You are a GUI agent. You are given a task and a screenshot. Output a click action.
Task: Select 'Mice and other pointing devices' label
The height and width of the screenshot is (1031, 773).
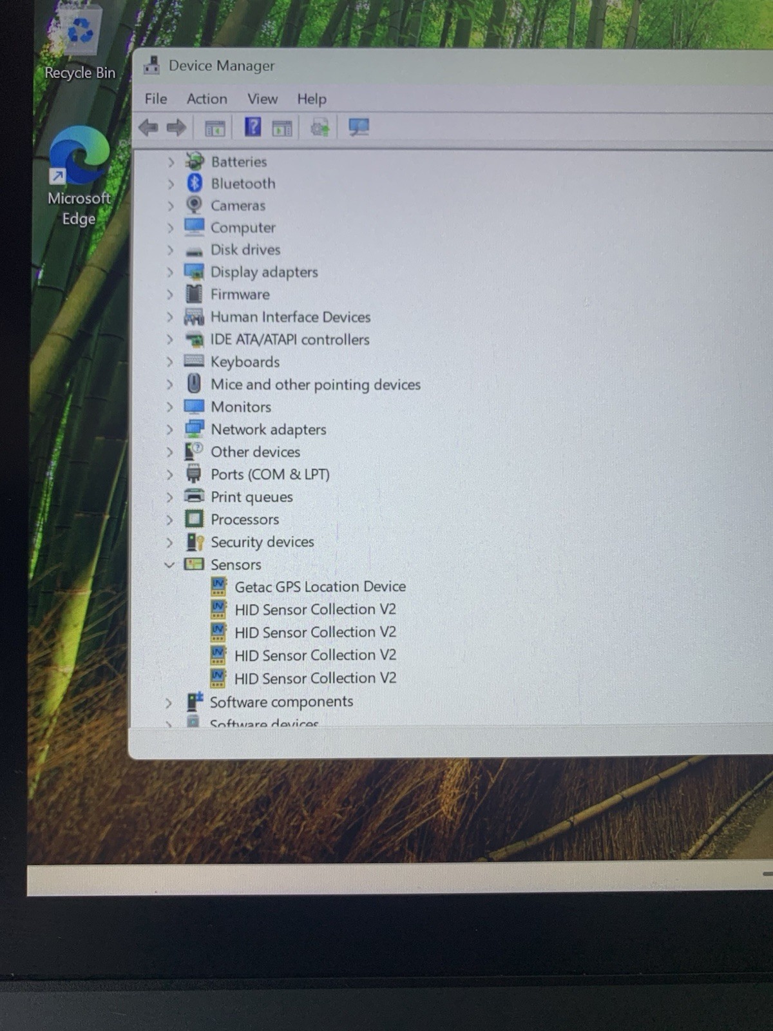click(316, 384)
